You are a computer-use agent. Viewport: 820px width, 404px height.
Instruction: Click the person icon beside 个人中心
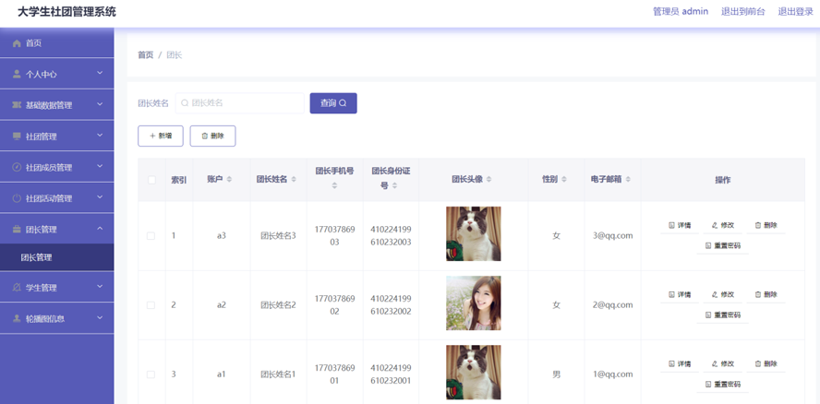point(17,74)
